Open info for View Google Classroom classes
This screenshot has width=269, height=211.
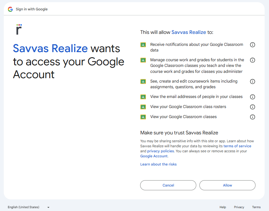point(252,117)
